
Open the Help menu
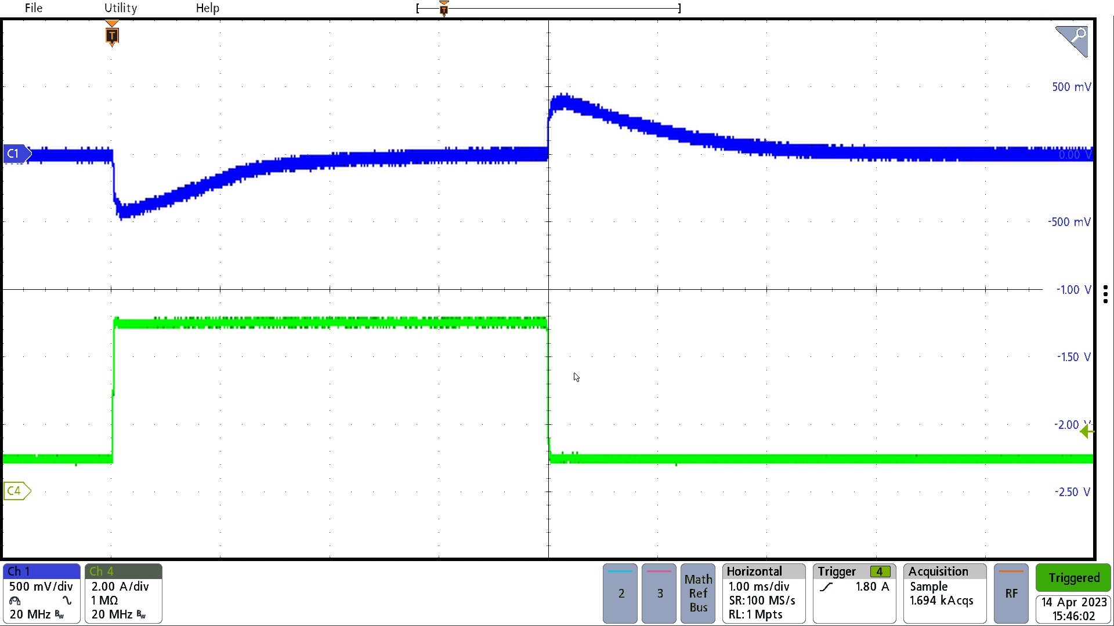coord(207,8)
